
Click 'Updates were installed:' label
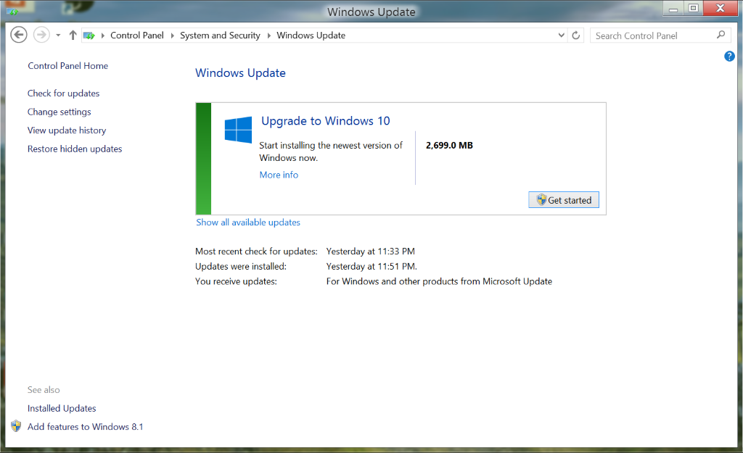(x=241, y=267)
